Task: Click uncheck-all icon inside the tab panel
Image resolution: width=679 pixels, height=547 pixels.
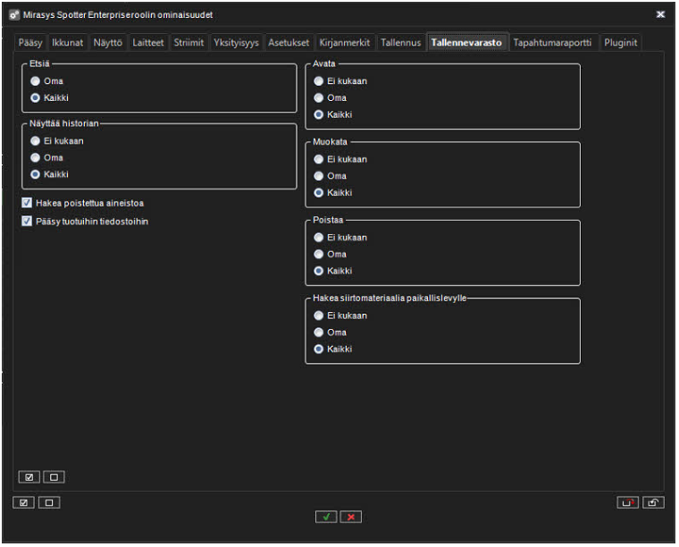Action: [53, 477]
